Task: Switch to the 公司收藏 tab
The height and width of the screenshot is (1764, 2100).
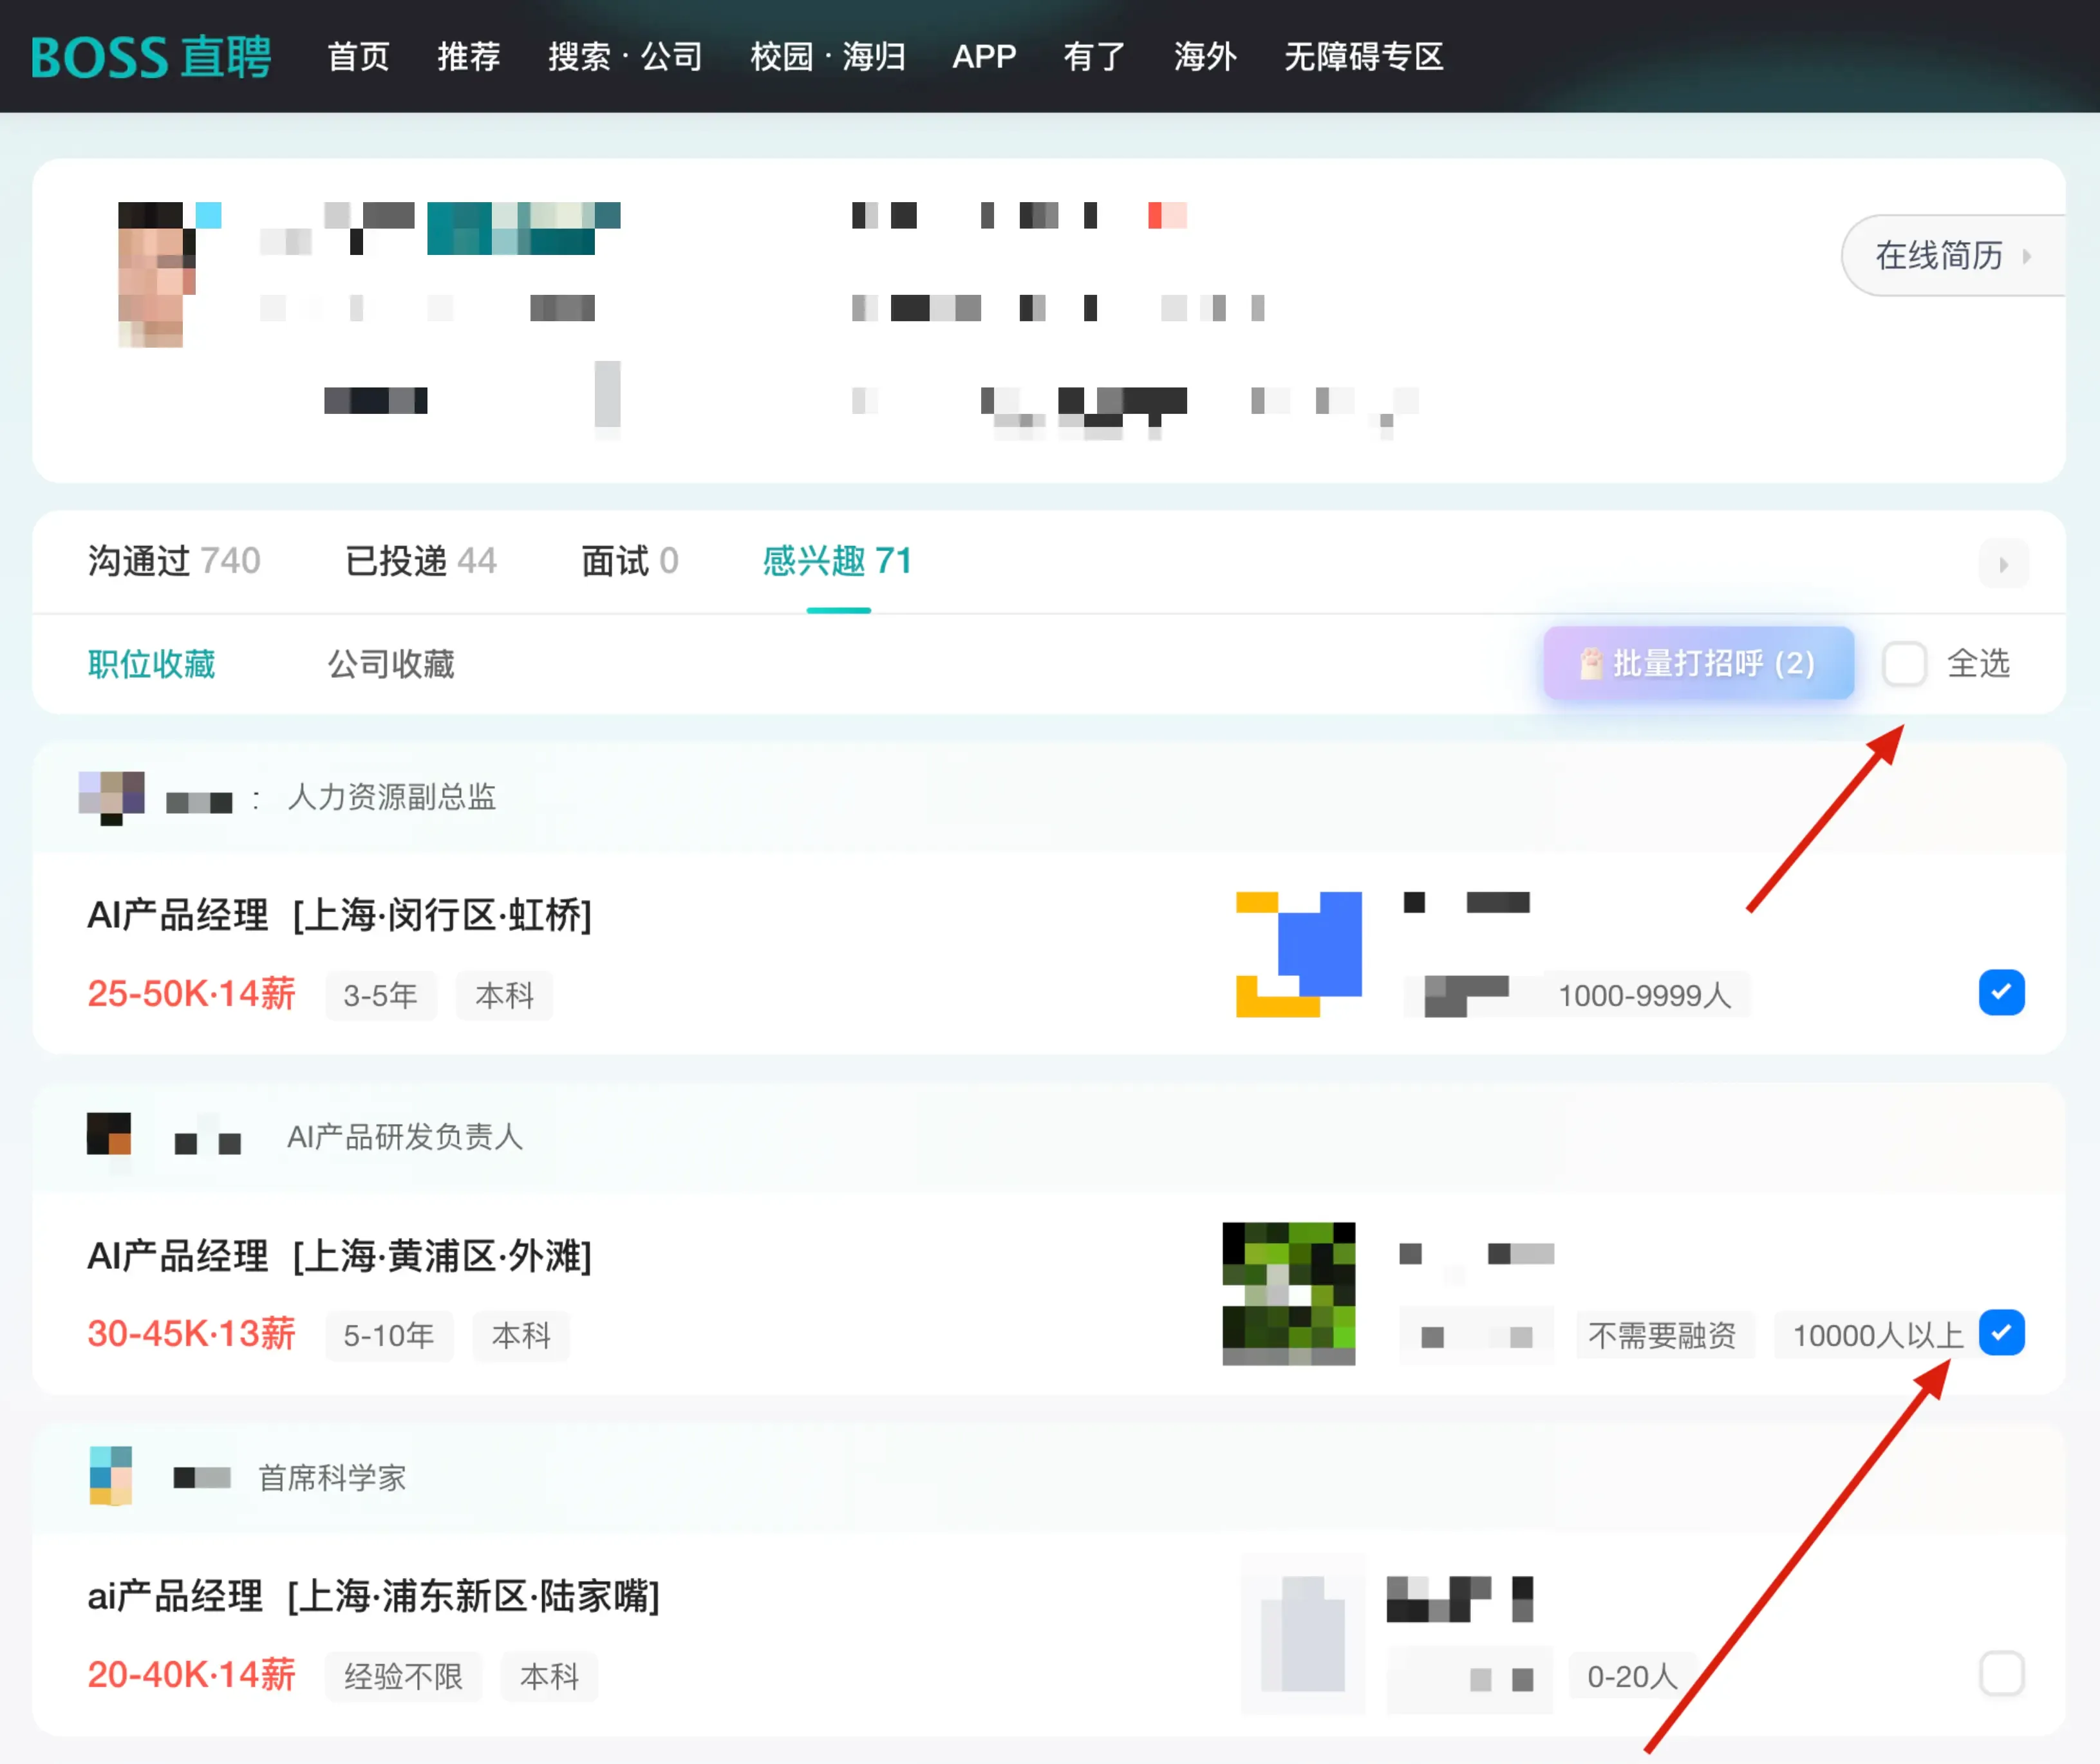Action: 391,663
